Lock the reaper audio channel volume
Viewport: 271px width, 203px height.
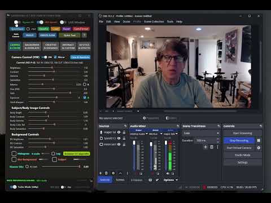173,173
